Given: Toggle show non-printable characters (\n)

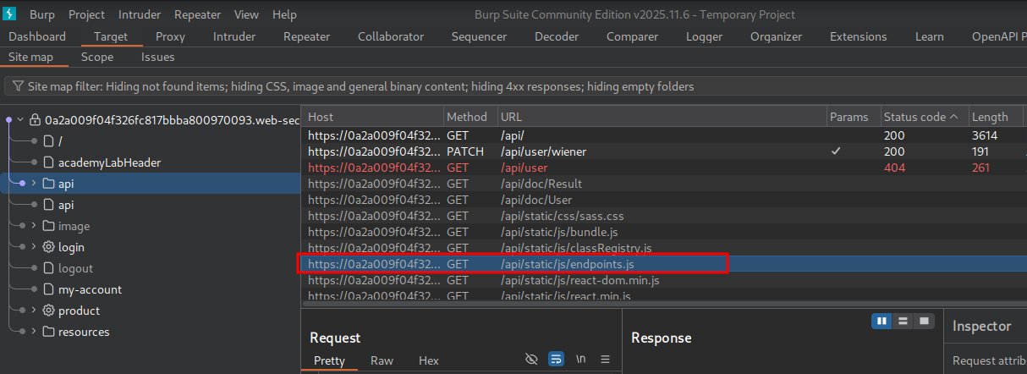Looking at the screenshot, I should (x=580, y=360).
